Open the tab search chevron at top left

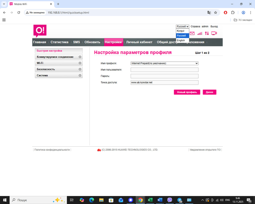point(4,4)
